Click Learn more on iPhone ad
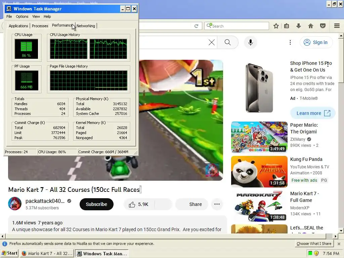The image size is (344, 258). point(313,113)
